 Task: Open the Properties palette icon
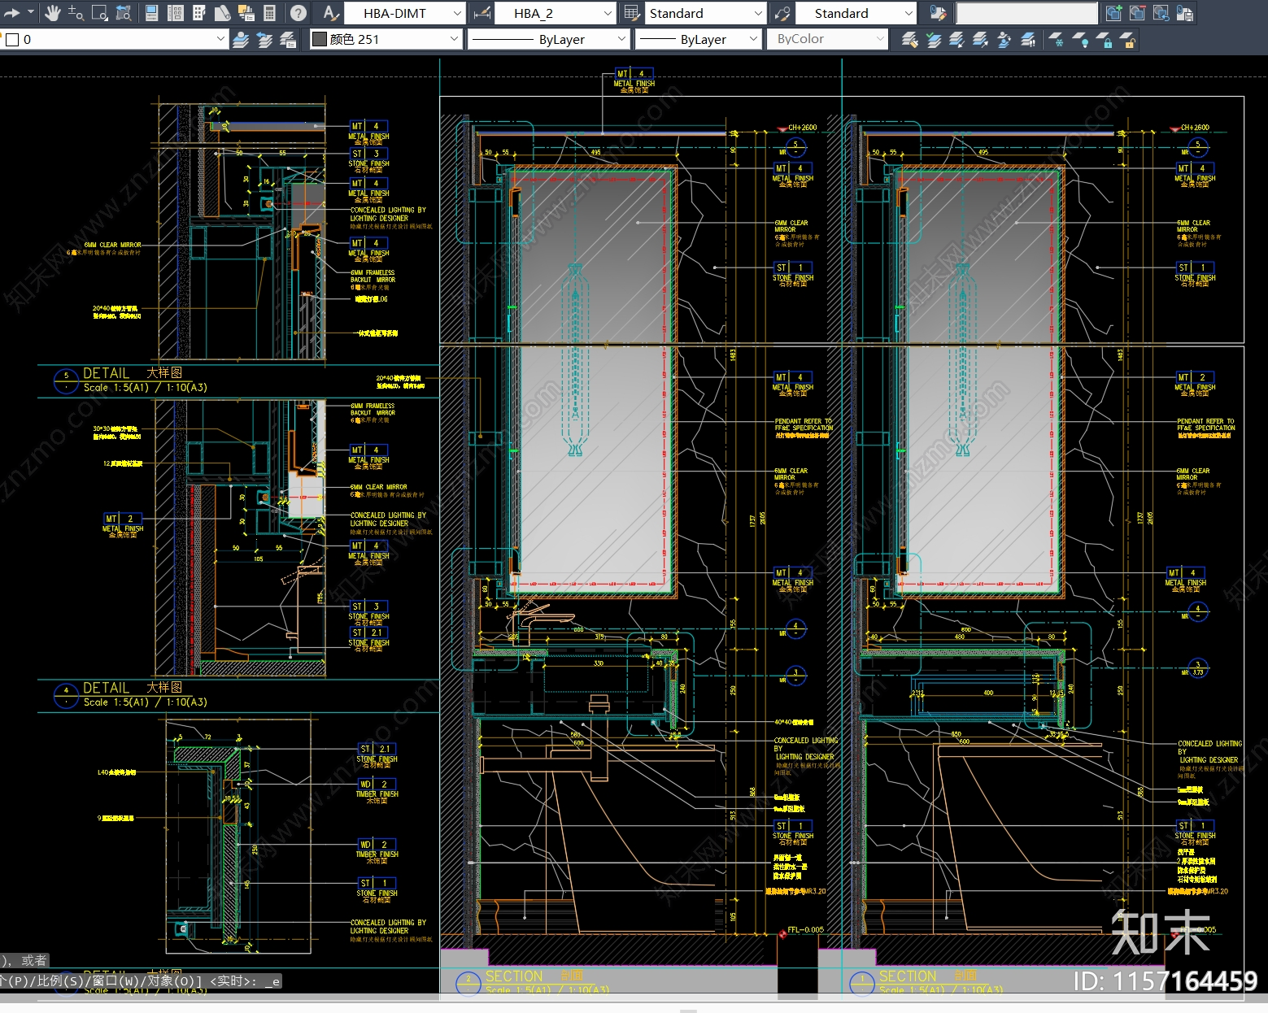pos(151,13)
